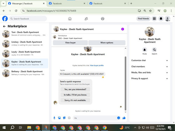
Task: Send quick response Sorry, it's not available.
Action: pyautogui.click(x=75, y=100)
